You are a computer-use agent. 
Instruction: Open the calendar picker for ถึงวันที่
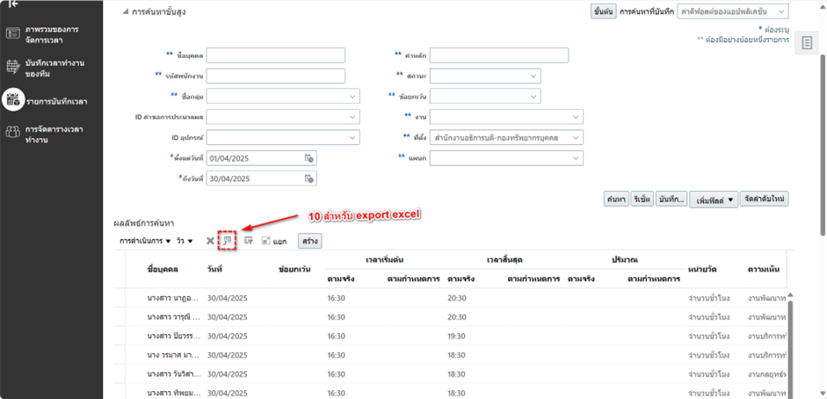coord(308,178)
